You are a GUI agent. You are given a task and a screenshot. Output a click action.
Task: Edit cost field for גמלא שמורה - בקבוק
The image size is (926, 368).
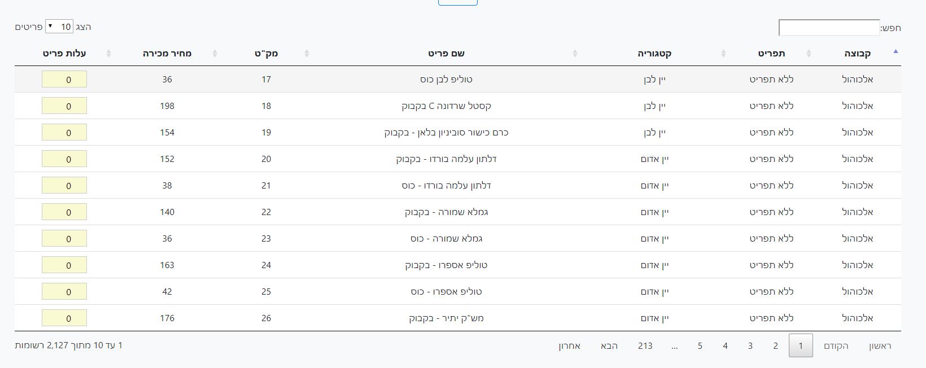pyautogui.click(x=64, y=212)
